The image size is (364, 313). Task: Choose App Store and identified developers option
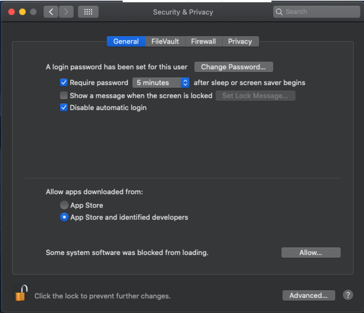point(64,217)
